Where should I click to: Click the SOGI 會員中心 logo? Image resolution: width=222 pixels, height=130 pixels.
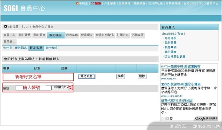24,8
